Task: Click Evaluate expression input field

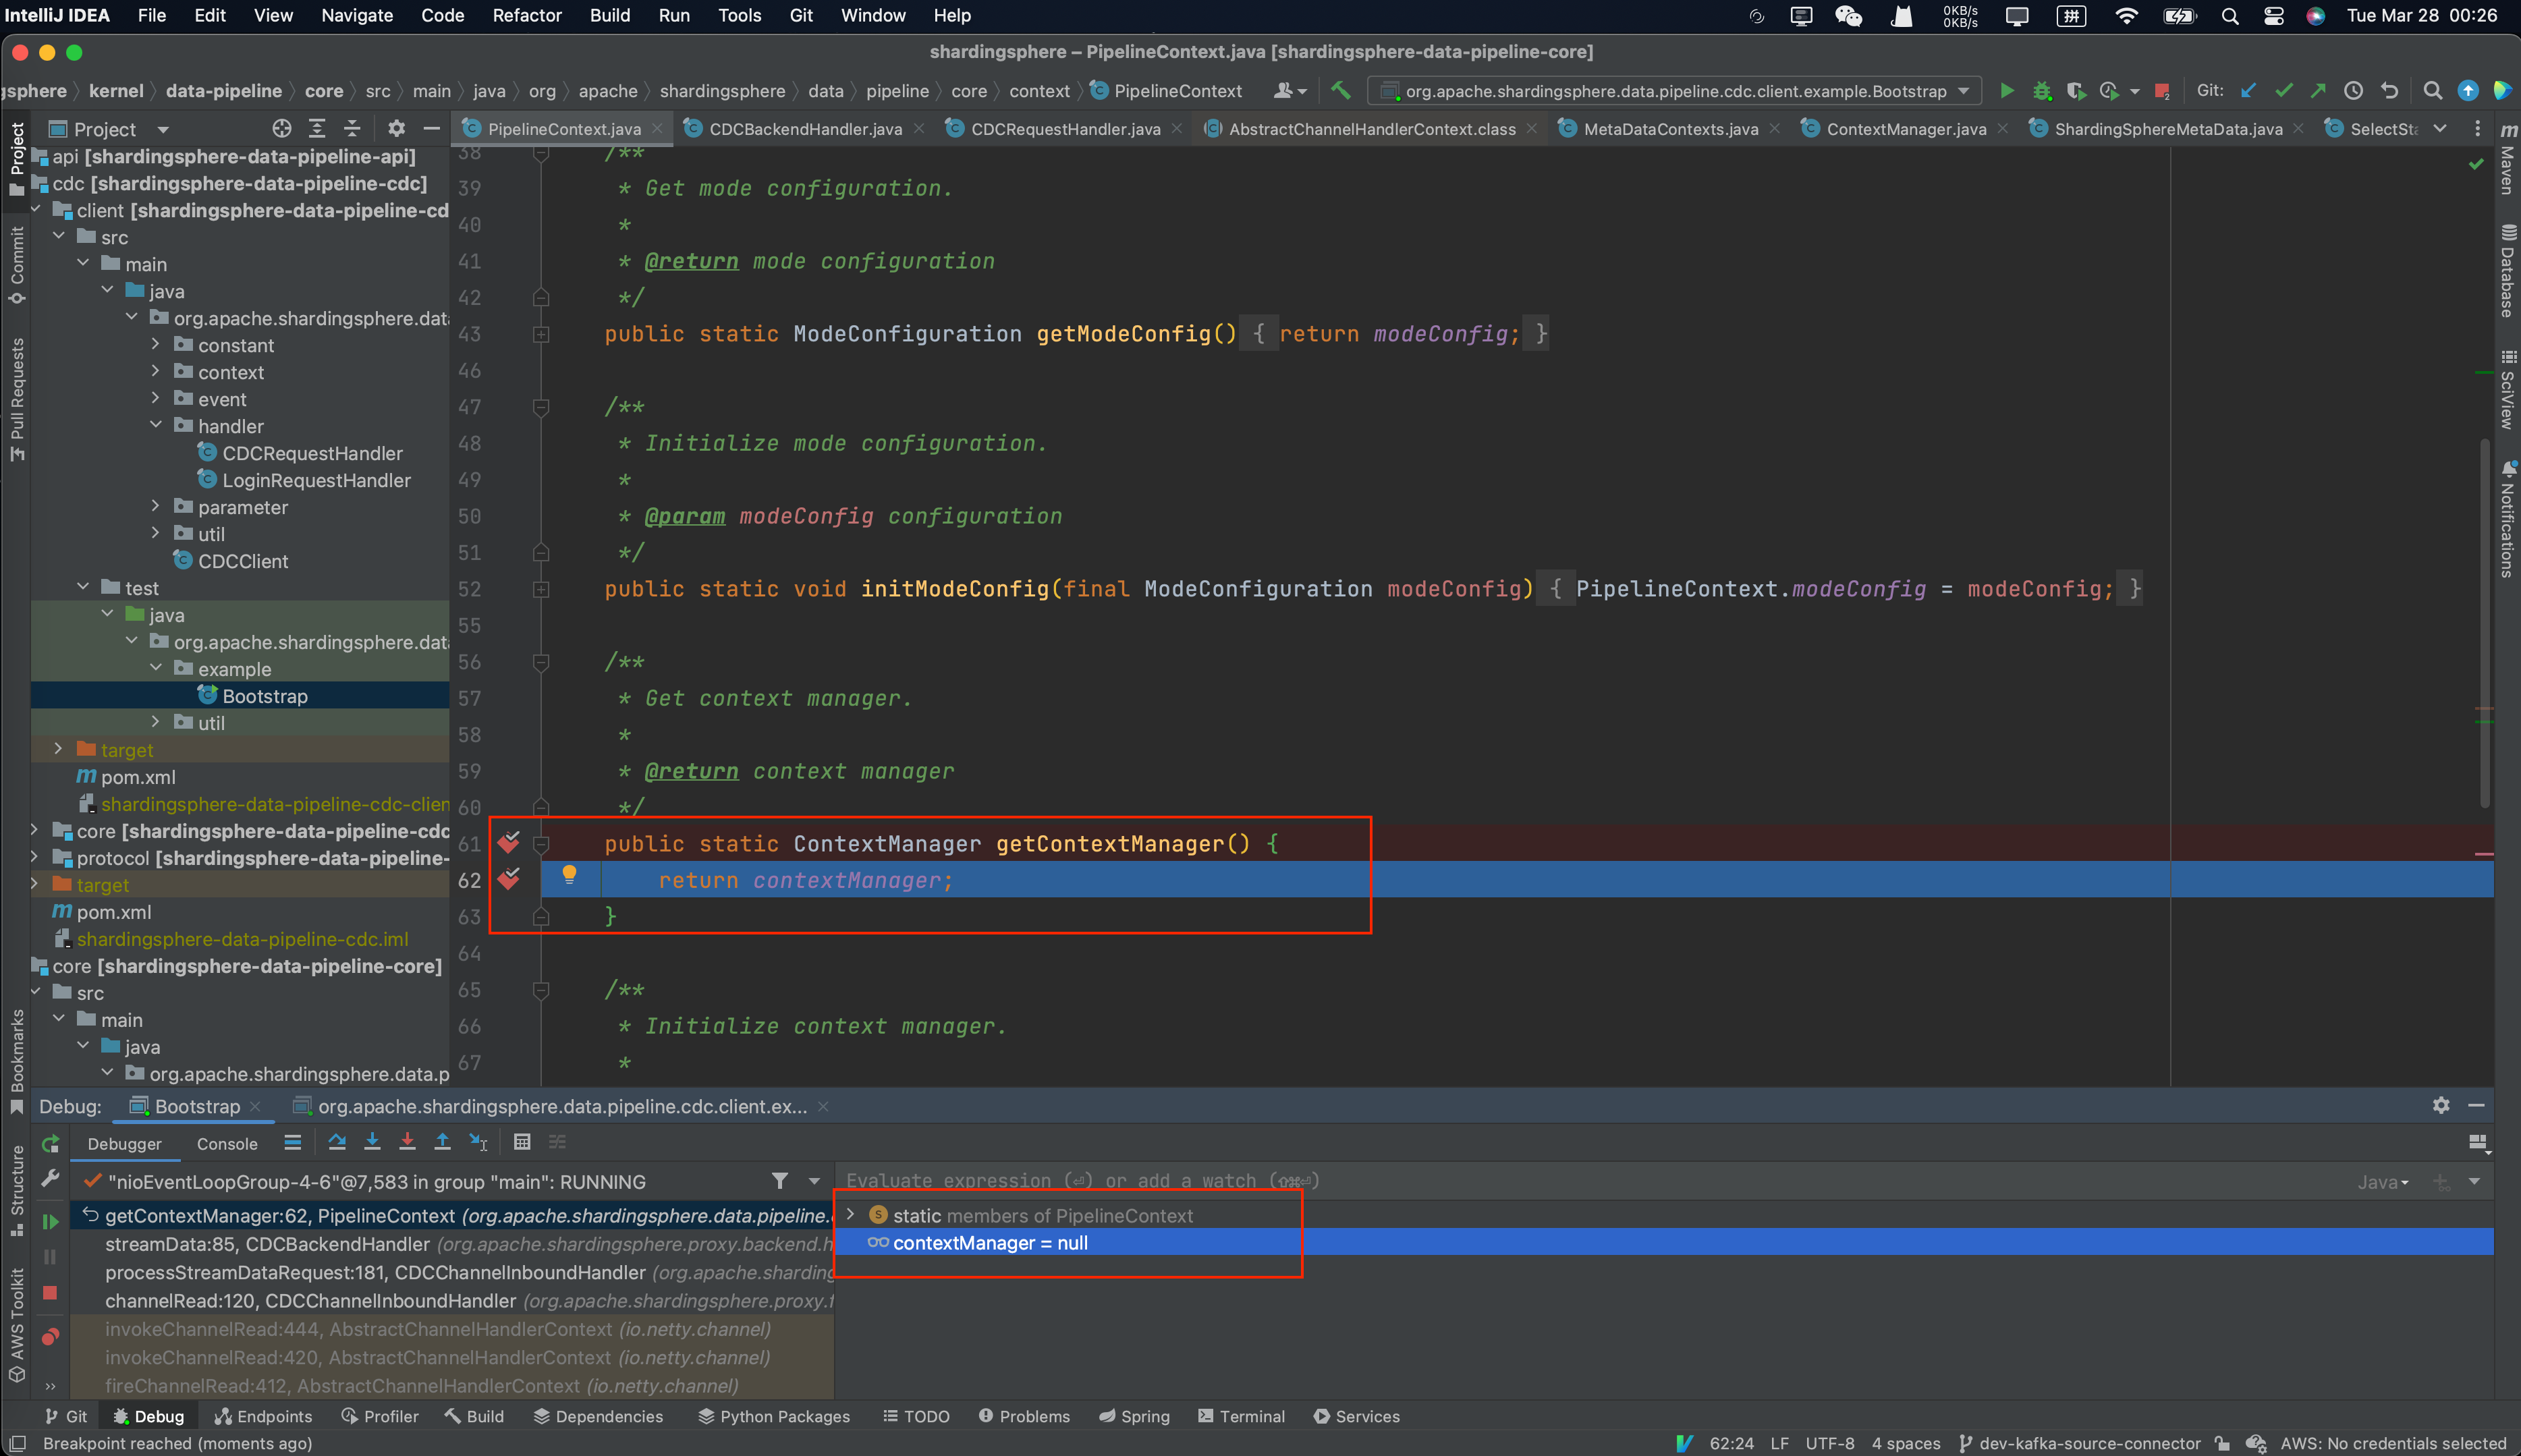Action: pos(1590,1181)
